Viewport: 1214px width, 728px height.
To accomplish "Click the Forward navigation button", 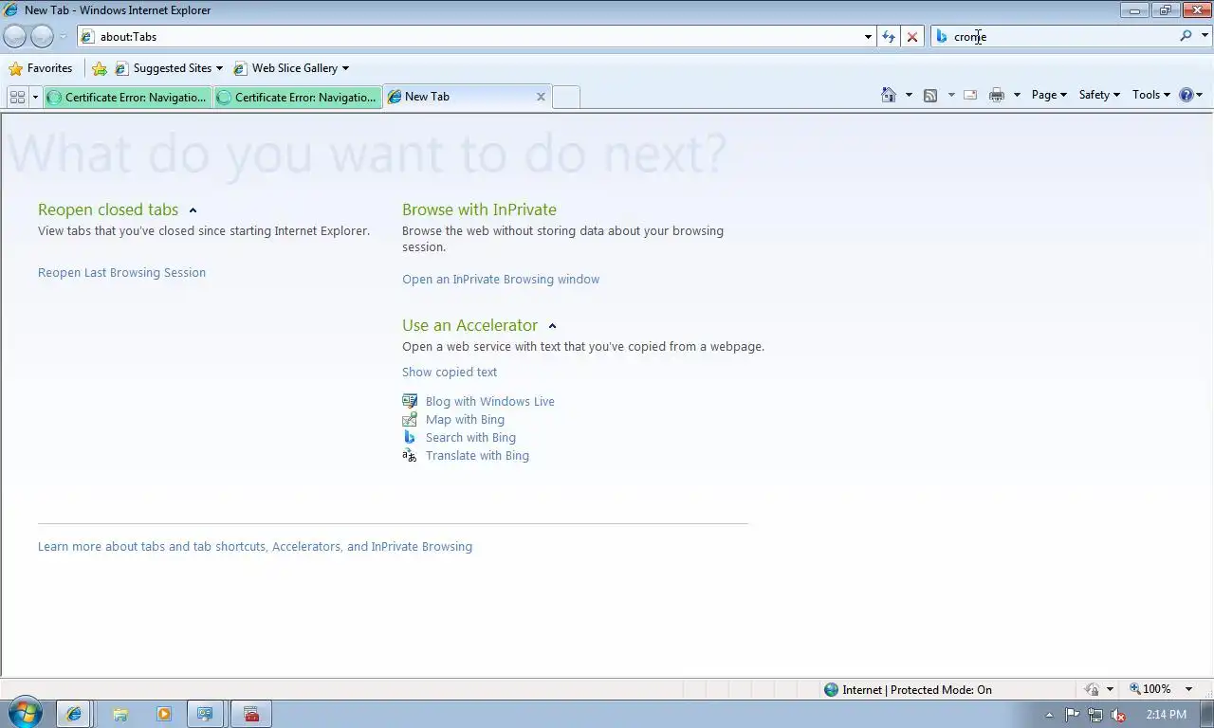I will click(x=42, y=36).
